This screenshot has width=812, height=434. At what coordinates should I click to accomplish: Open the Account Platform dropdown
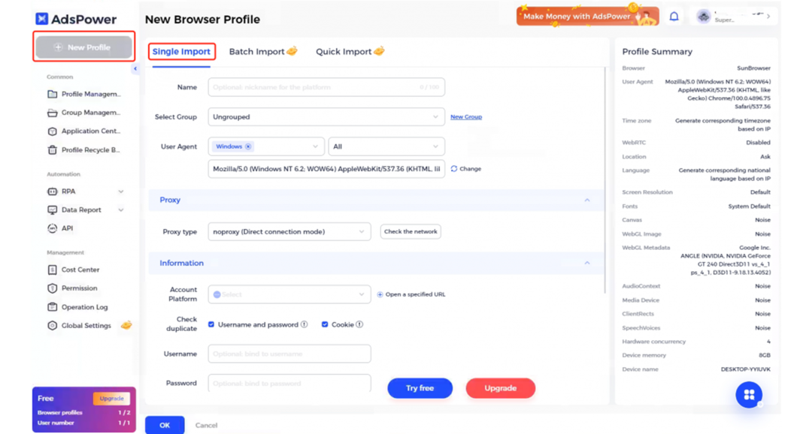[x=289, y=294]
